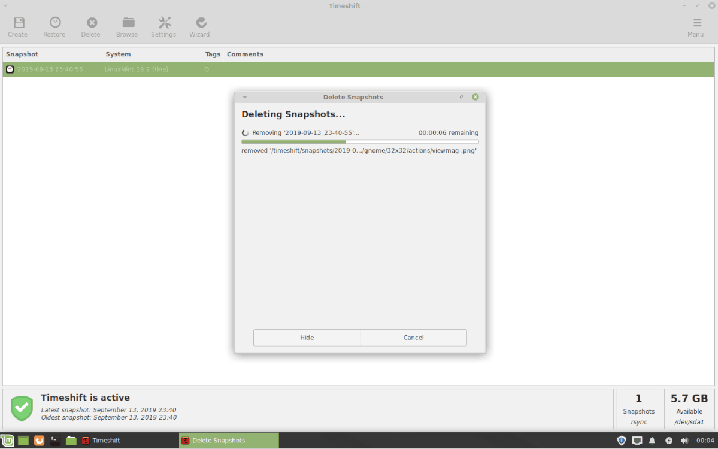The height and width of the screenshot is (449, 718).
Task: Close the Delete Snapshots dialog
Action: 475,97
